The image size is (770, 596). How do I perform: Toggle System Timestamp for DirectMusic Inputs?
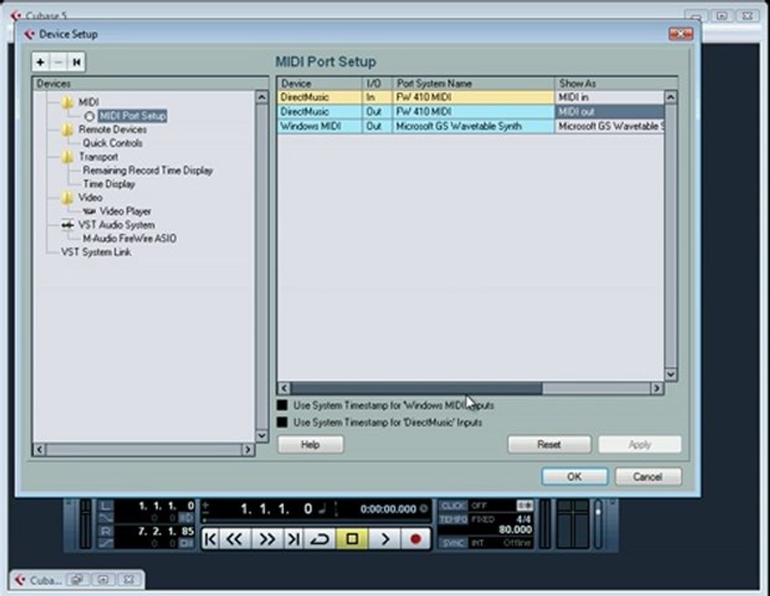282,422
